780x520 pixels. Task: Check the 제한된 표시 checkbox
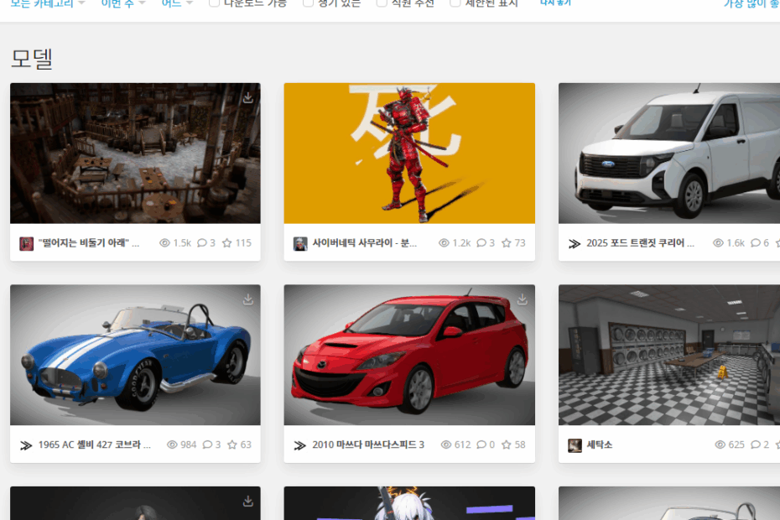click(455, 3)
